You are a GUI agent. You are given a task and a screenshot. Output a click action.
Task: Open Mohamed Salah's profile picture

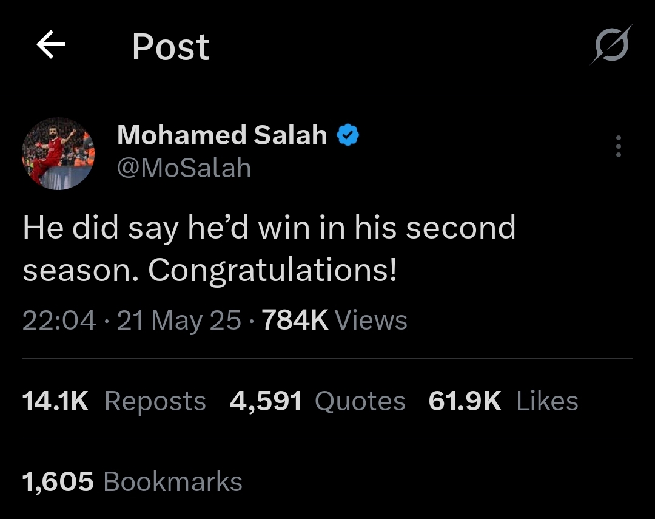pyautogui.click(x=58, y=154)
